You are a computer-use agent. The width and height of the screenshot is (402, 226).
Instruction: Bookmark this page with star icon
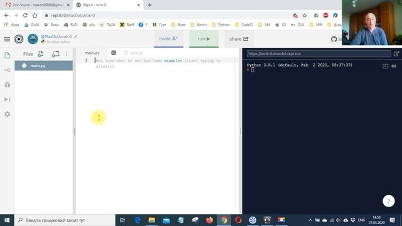(x=305, y=15)
